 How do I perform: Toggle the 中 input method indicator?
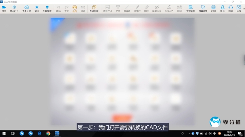click(x=214, y=133)
